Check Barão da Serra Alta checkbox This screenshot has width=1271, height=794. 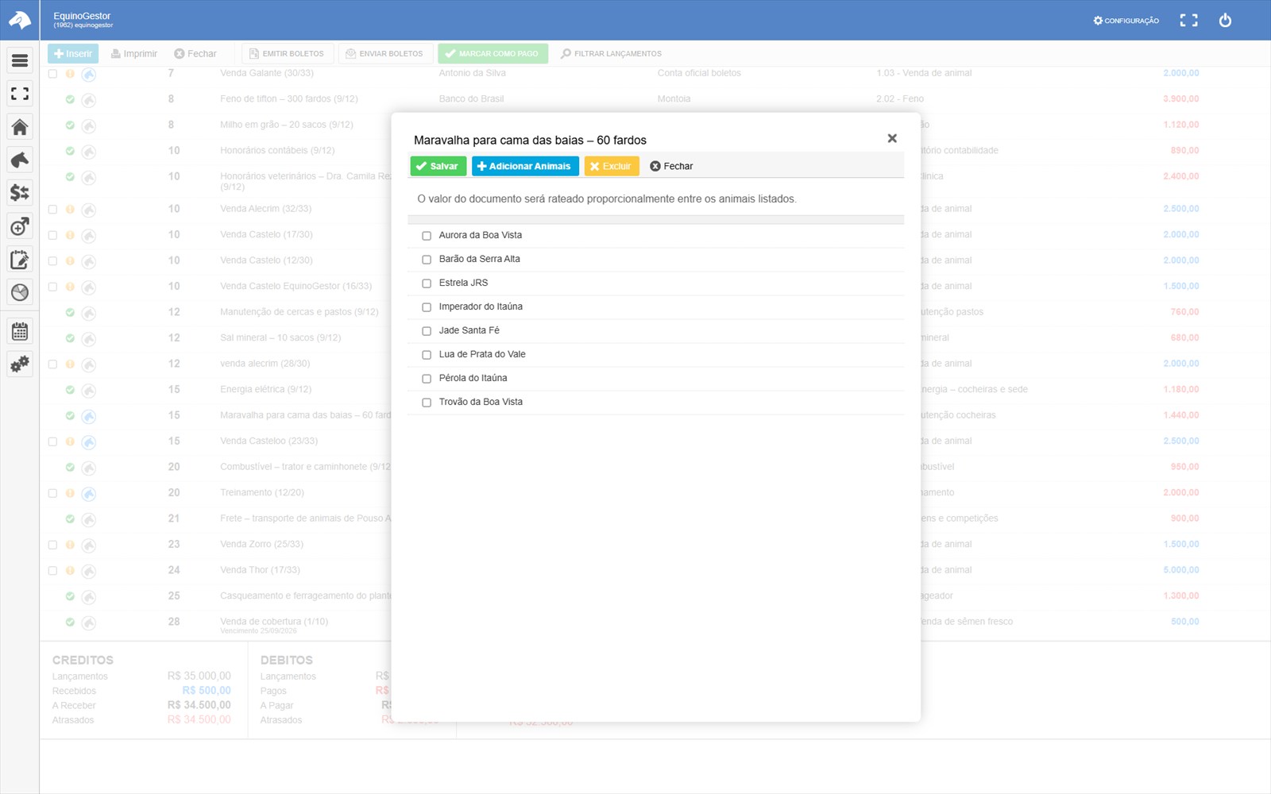427,260
